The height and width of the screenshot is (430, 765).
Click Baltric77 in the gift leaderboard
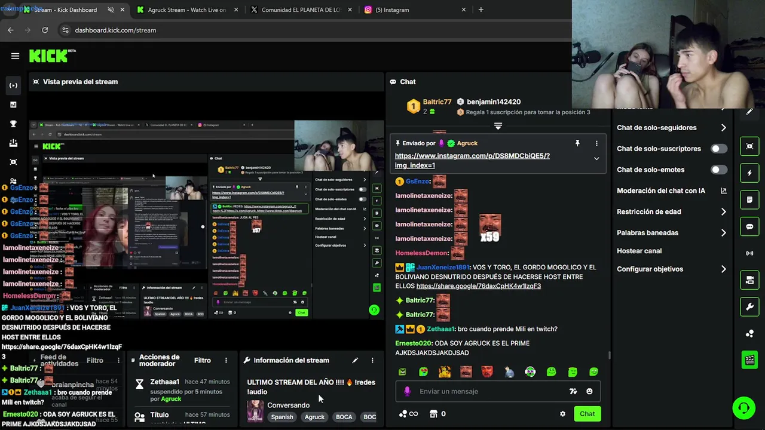[x=437, y=102]
